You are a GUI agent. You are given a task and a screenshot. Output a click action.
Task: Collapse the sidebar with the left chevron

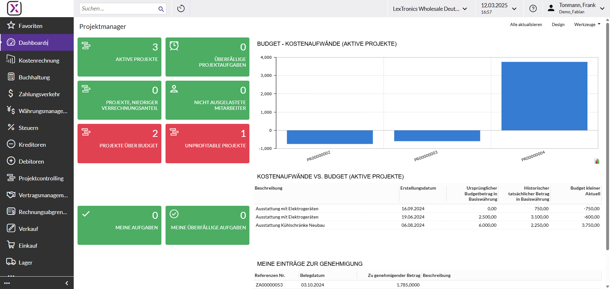(x=67, y=283)
